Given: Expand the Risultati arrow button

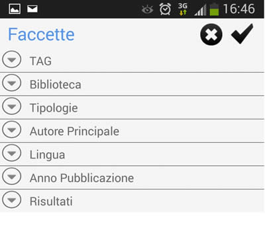Looking at the screenshot, I should tap(12, 199).
